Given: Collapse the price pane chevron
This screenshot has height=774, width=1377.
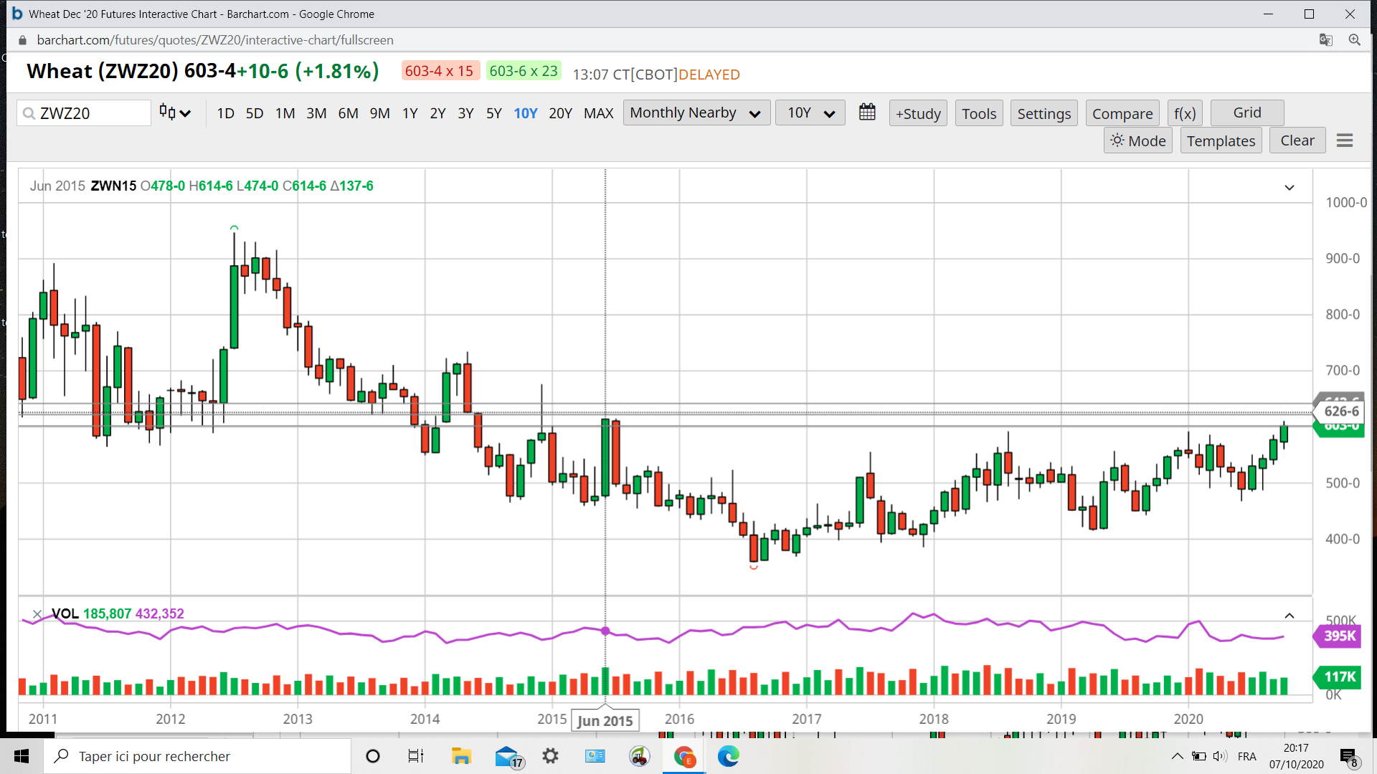Looking at the screenshot, I should click(1289, 188).
